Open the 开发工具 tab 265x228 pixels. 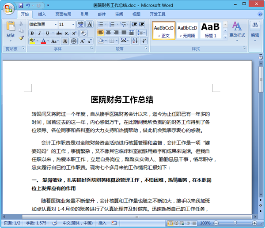coord(157,14)
